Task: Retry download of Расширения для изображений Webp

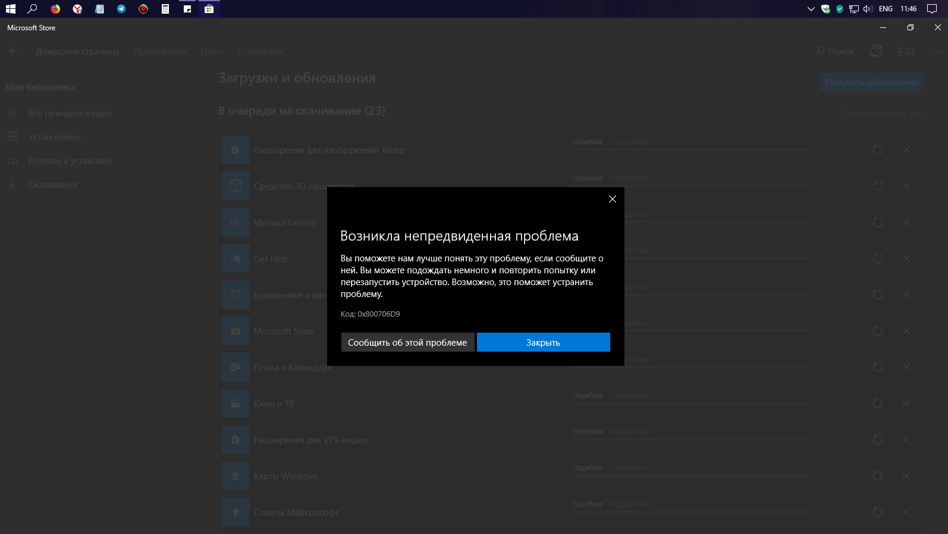Action: pos(877,150)
